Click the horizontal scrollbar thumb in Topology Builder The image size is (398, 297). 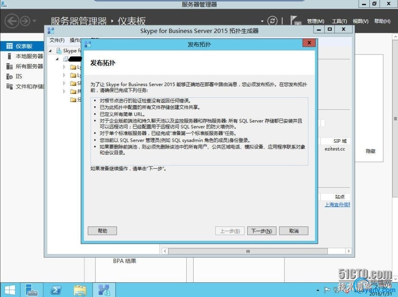(248, 251)
